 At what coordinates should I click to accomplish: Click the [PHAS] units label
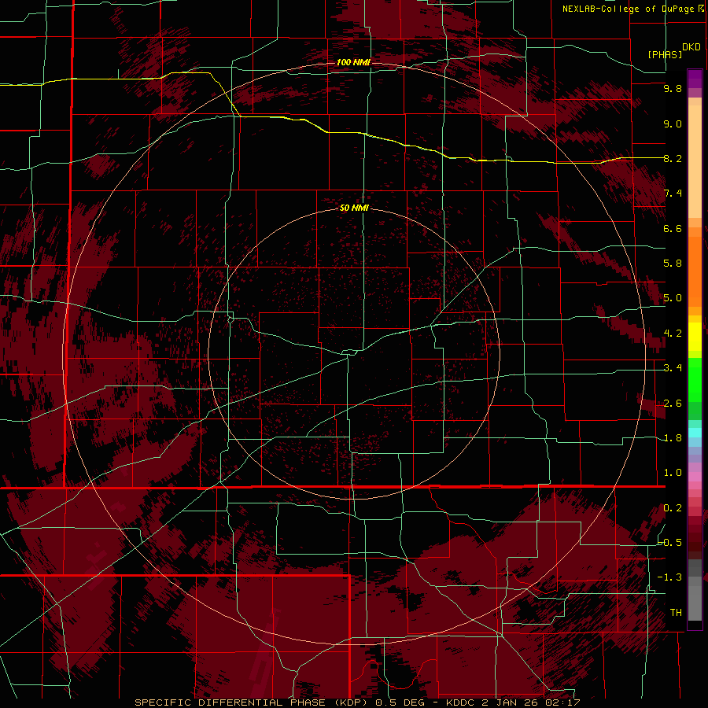(x=665, y=54)
